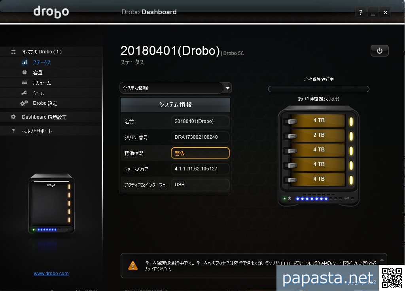The image size is (405, 291).
Task: Click the warning triangle alert icon
Action: 133,265
